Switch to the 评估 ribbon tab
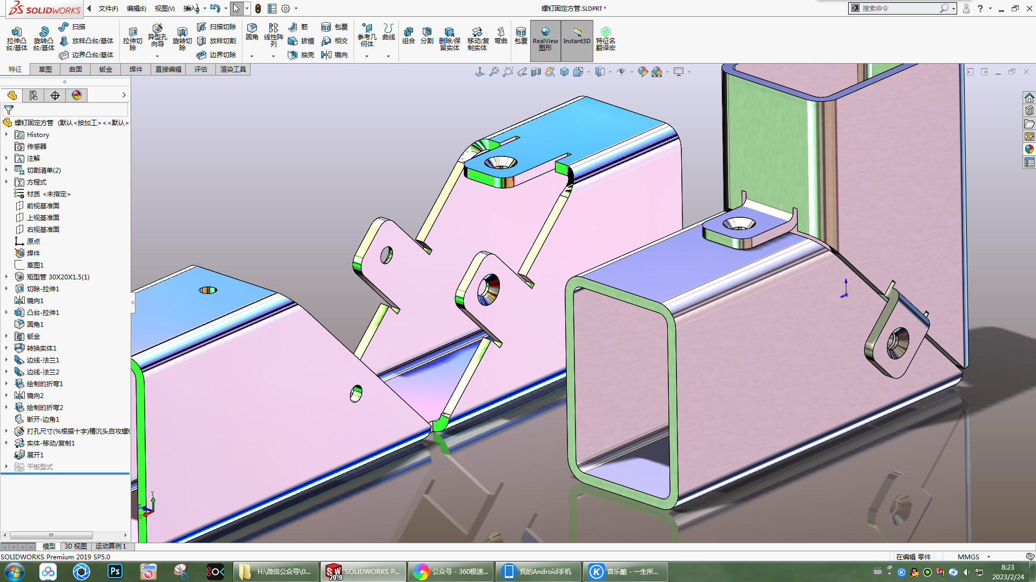 [x=201, y=70]
